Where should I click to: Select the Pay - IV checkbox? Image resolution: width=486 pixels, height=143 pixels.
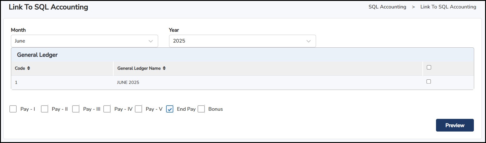pos(107,109)
